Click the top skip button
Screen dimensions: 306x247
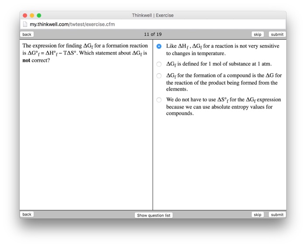(x=257, y=34)
